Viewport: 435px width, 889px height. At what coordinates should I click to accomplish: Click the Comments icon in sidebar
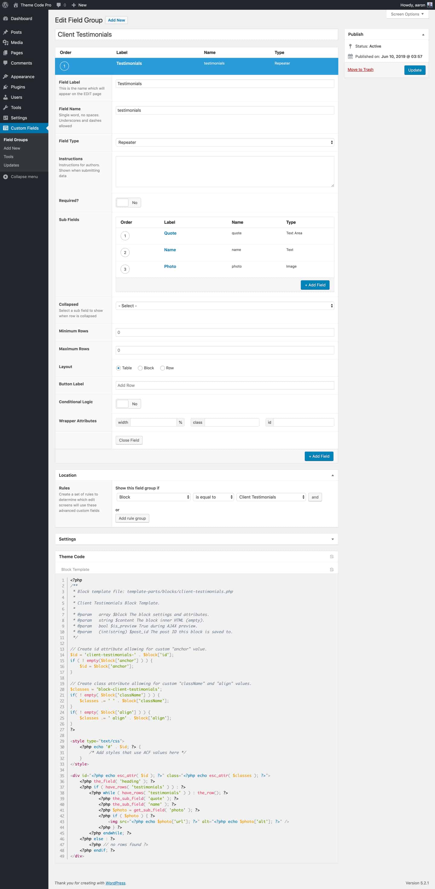(5, 63)
